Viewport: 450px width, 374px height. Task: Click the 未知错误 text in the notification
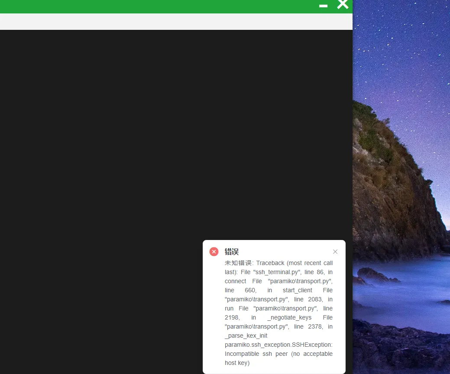[238, 263]
